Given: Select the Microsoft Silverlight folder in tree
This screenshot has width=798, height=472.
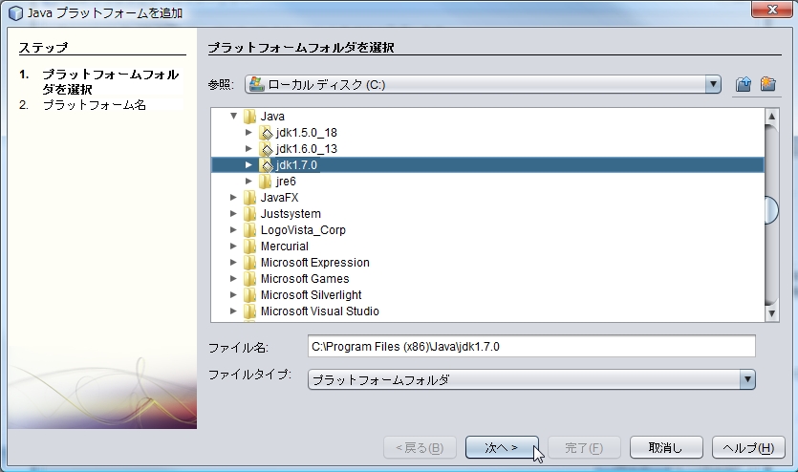Looking at the screenshot, I should click(x=311, y=295).
